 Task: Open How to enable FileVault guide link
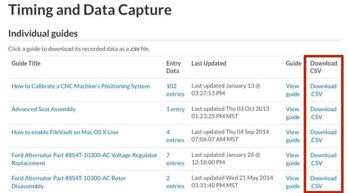point(65,132)
